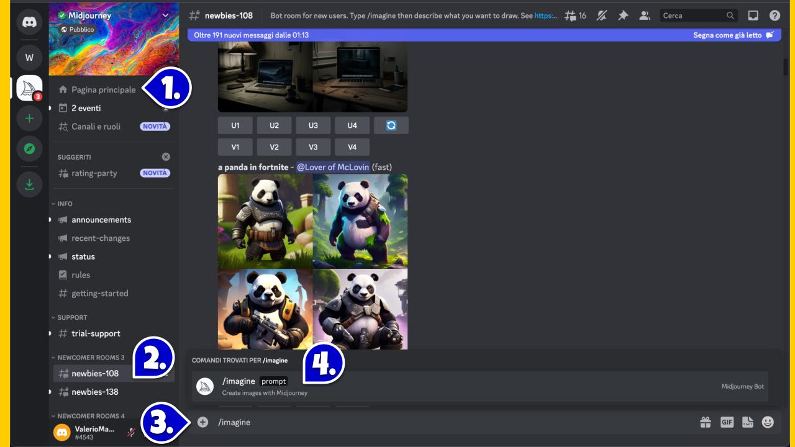Image resolution: width=795 pixels, height=447 pixels.
Task: Select the /imagine prompt command suggestion
Action: [480, 386]
